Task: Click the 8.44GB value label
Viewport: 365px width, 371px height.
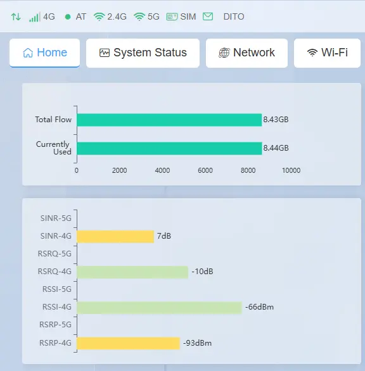Action: pyautogui.click(x=276, y=148)
